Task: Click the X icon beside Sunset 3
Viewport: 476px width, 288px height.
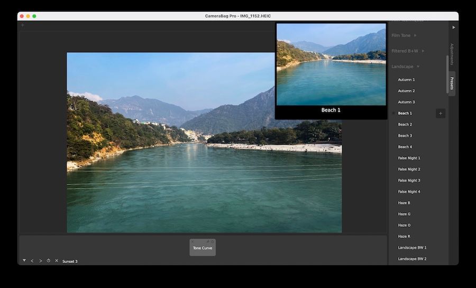Action: (57, 261)
